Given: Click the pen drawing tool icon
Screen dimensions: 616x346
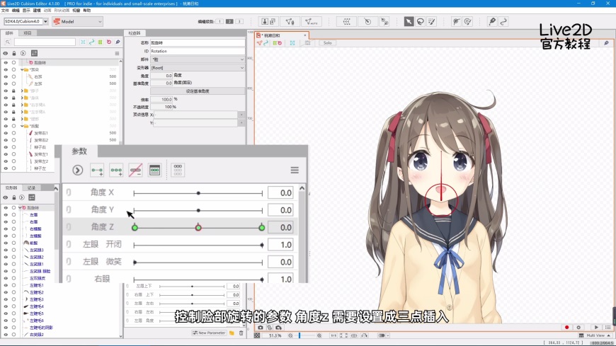Looking at the screenshot, I should [x=492, y=21].
